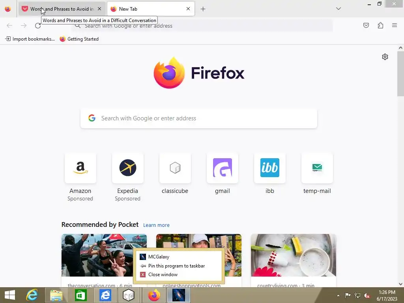Focus the address bar search field

(202, 26)
